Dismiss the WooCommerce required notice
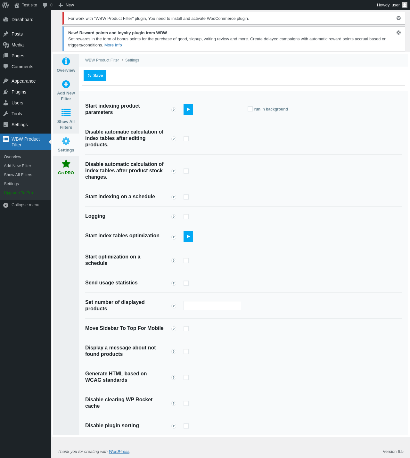Image resolution: width=410 pixels, height=458 pixels. [x=398, y=18]
